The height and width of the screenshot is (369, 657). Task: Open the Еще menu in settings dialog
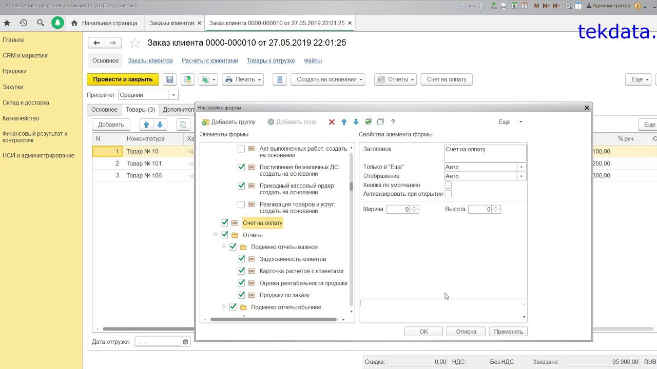[510, 122]
